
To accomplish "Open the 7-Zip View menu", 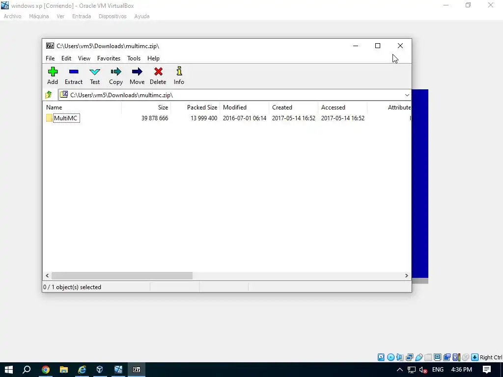I will [84, 58].
